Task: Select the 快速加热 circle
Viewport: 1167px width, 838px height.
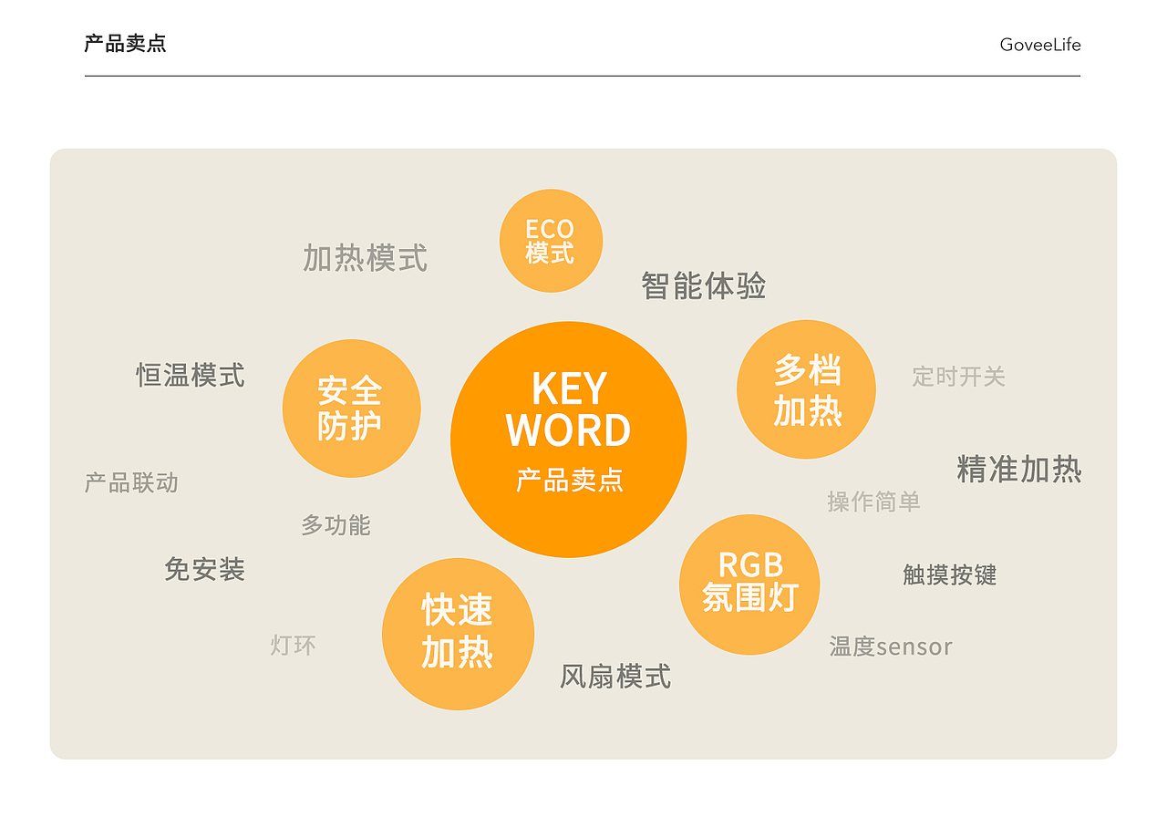Action: 458,634
